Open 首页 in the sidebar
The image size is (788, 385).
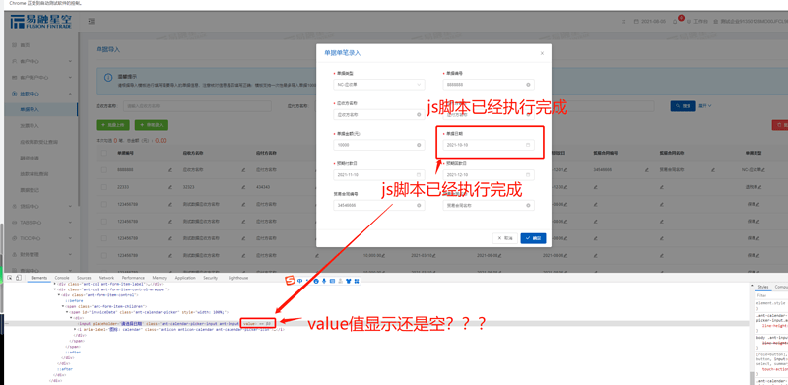point(26,45)
